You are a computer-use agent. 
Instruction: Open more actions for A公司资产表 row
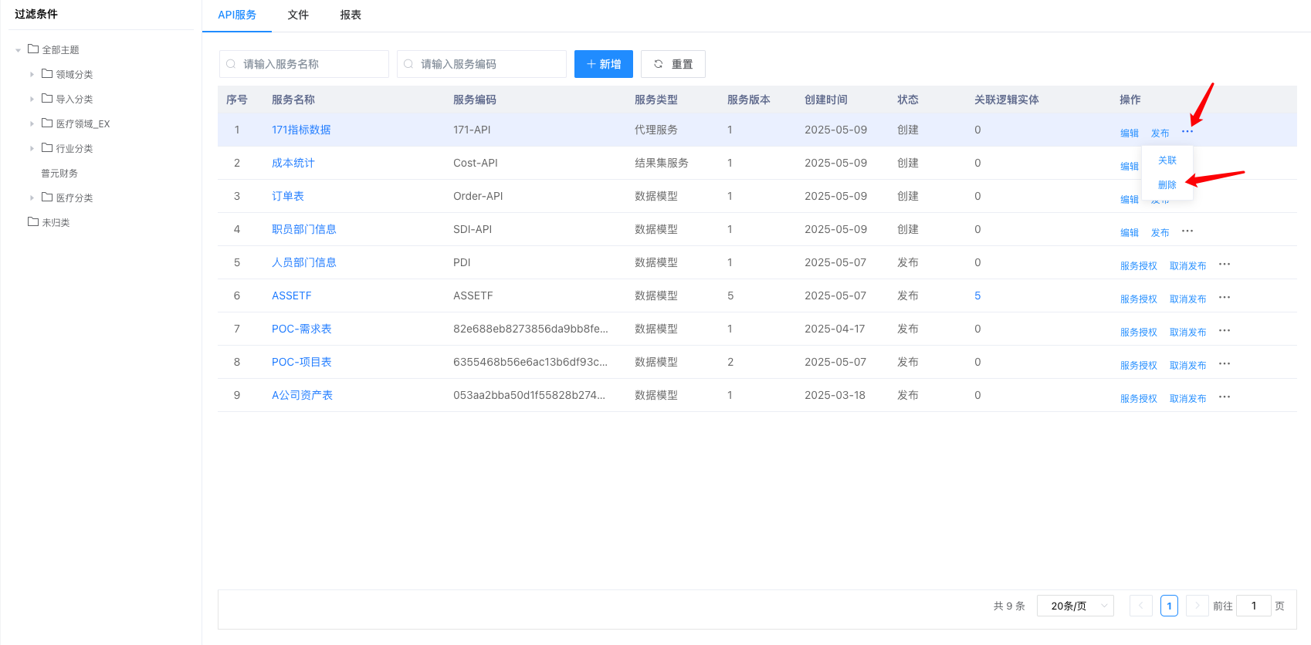[x=1224, y=397]
